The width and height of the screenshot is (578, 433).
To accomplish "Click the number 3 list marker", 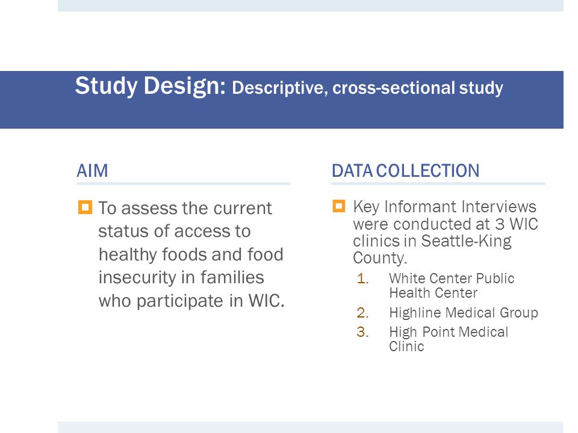I will (x=362, y=332).
